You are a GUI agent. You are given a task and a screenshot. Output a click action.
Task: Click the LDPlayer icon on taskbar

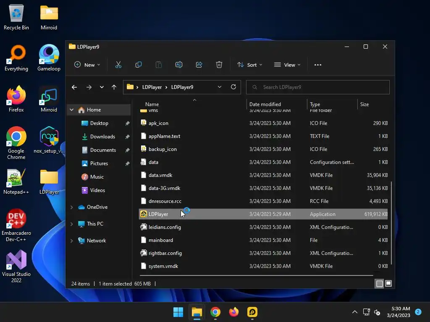pyautogui.click(x=252, y=312)
